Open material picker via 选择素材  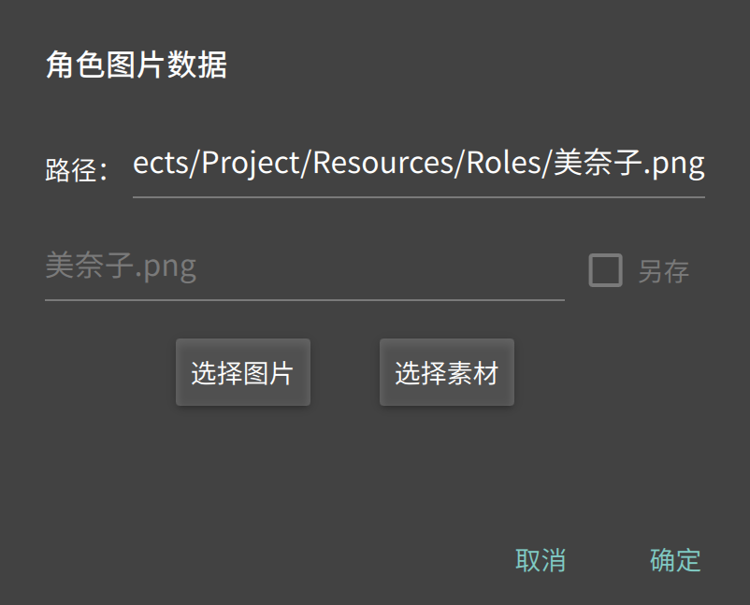click(446, 371)
